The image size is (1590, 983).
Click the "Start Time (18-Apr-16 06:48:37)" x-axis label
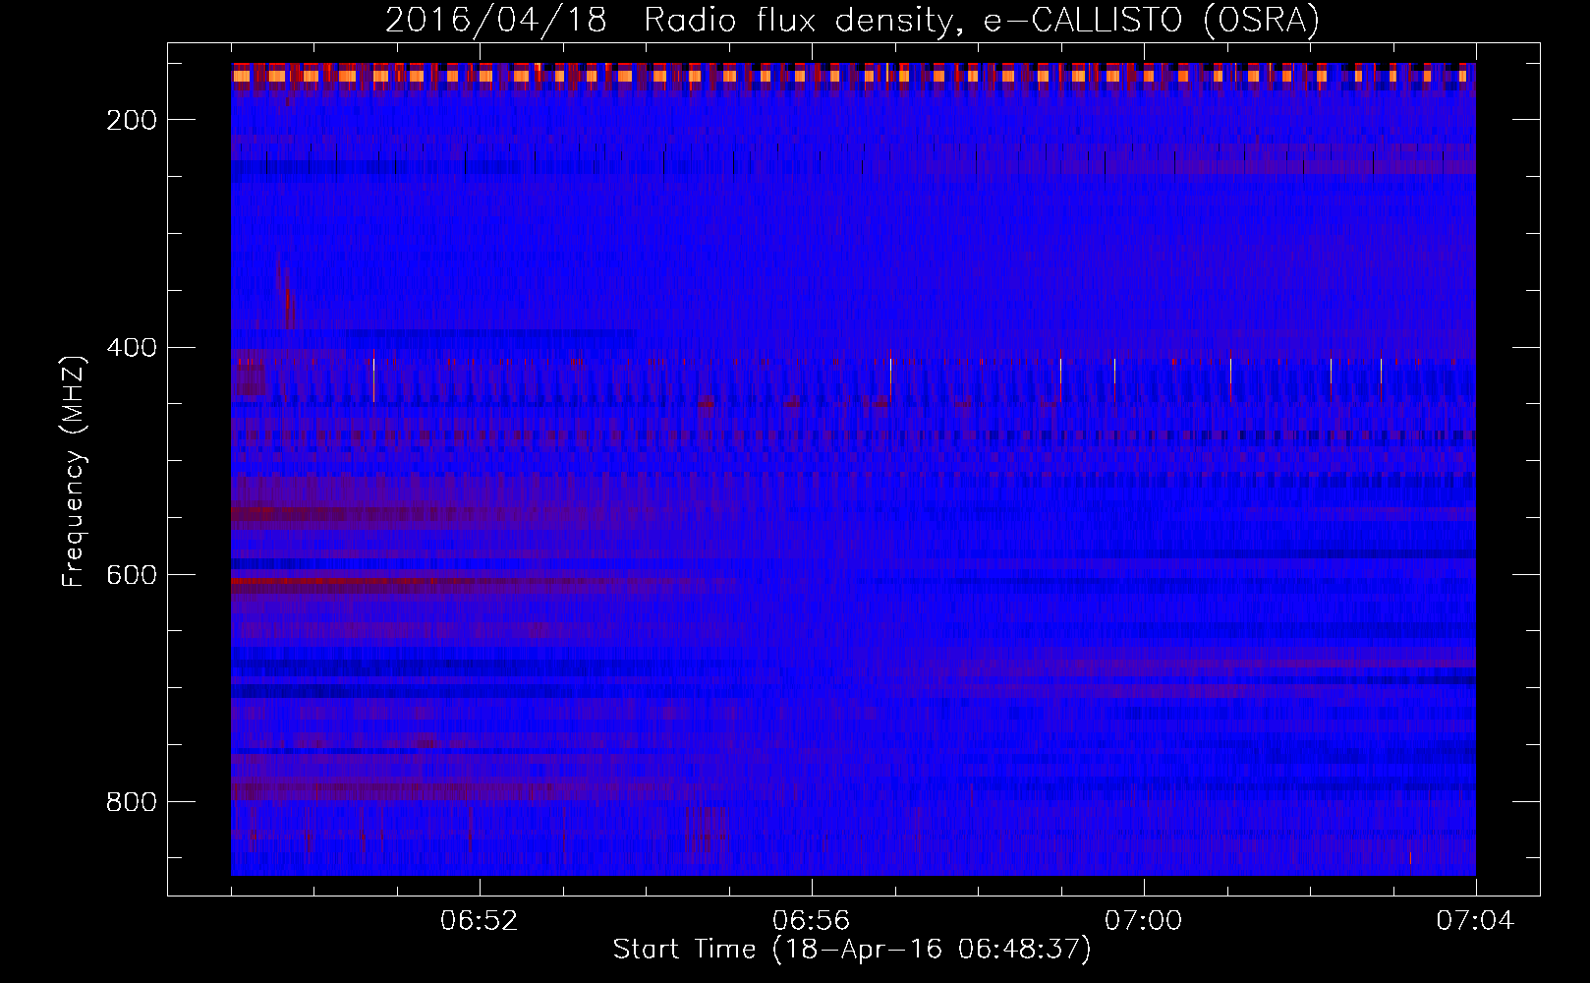click(852, 950)
